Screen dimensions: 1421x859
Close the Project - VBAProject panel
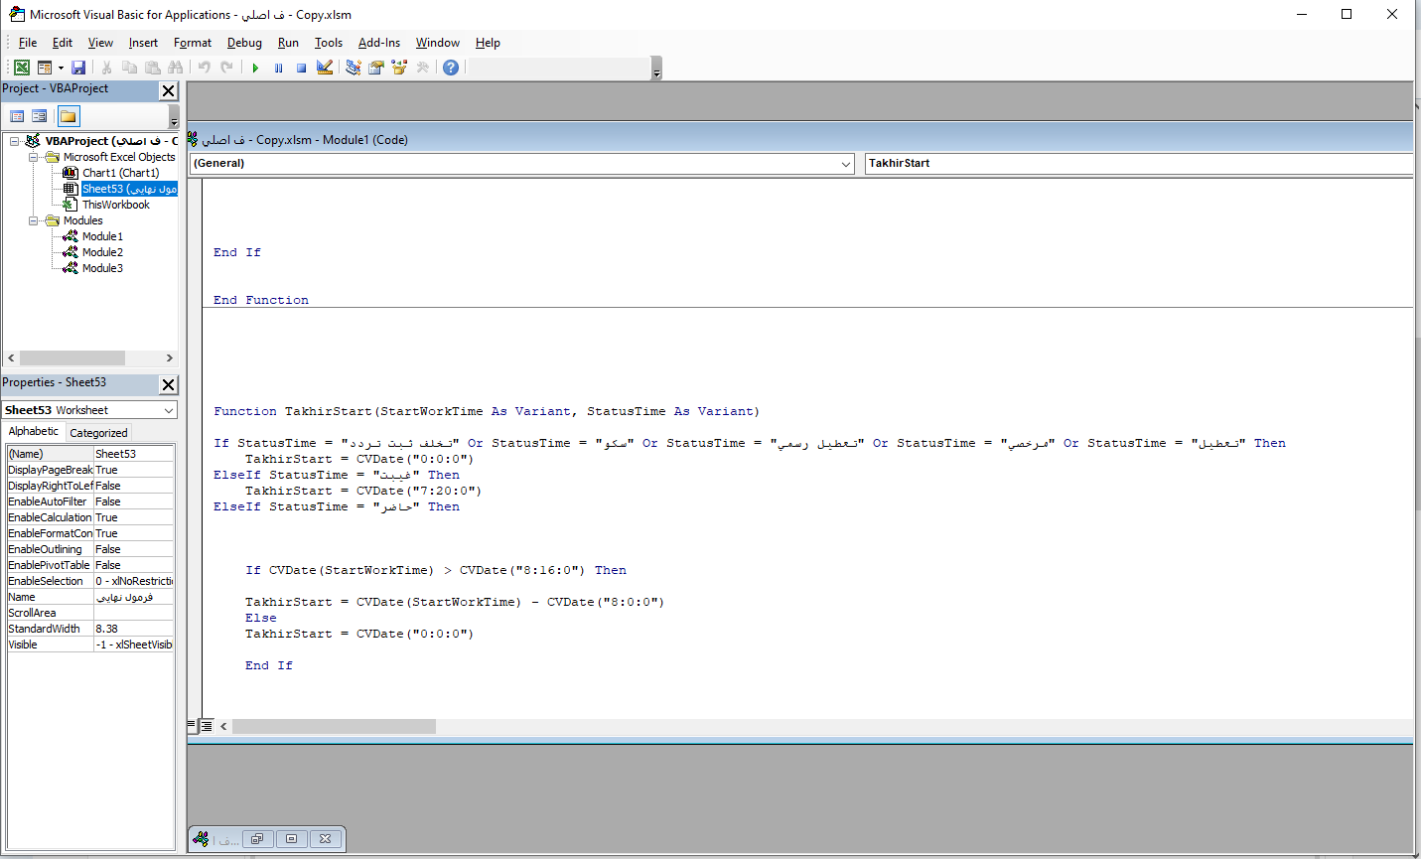pyautogui.click(x=169, y=90)
